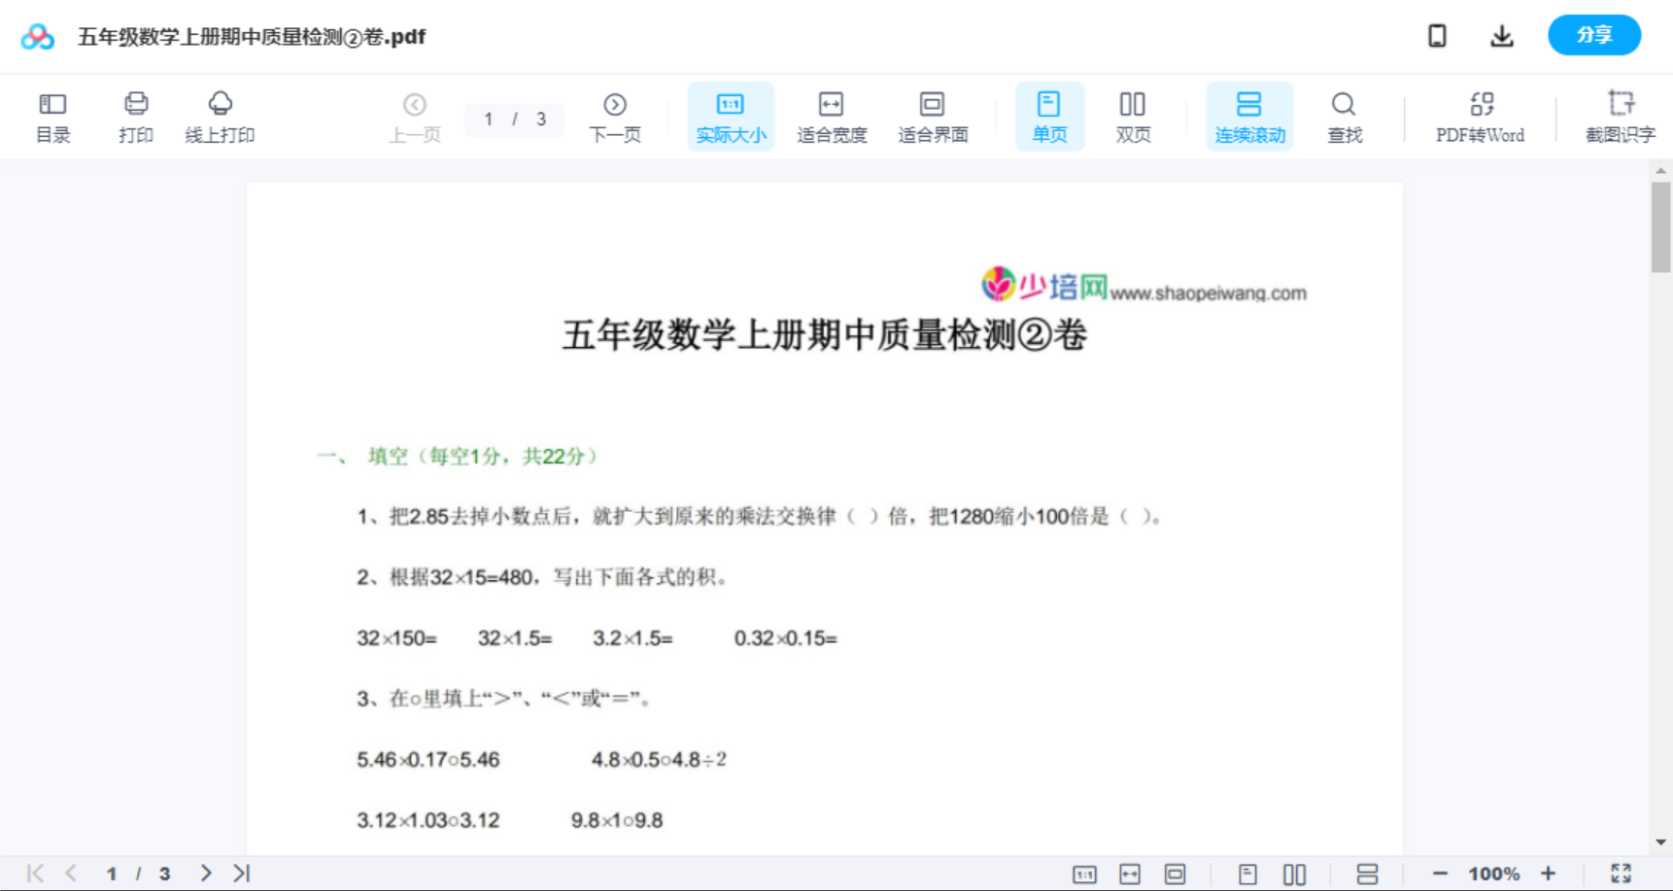Click the mobile device icon near Share
Viewport: 1673px width, 891px height.
1437,35
